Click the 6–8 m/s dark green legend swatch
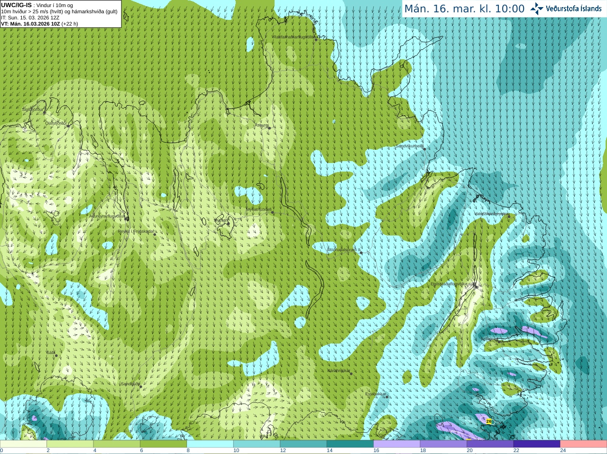The height and width of the screenshot is (454, 607). pyautogui.click(x=164, y=444)
